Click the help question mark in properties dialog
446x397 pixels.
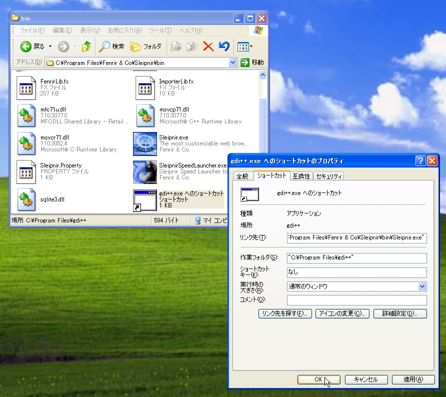(420, 161)
